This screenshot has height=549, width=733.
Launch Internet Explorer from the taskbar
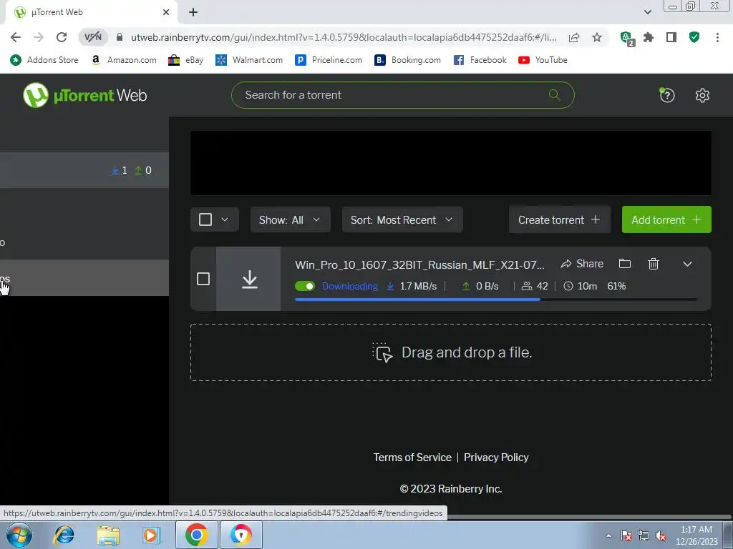pos(64,535)
